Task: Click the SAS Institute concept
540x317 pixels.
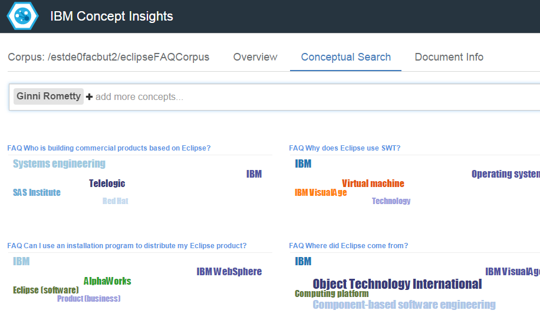Action: pyautogui.click(x=37, y=192)
